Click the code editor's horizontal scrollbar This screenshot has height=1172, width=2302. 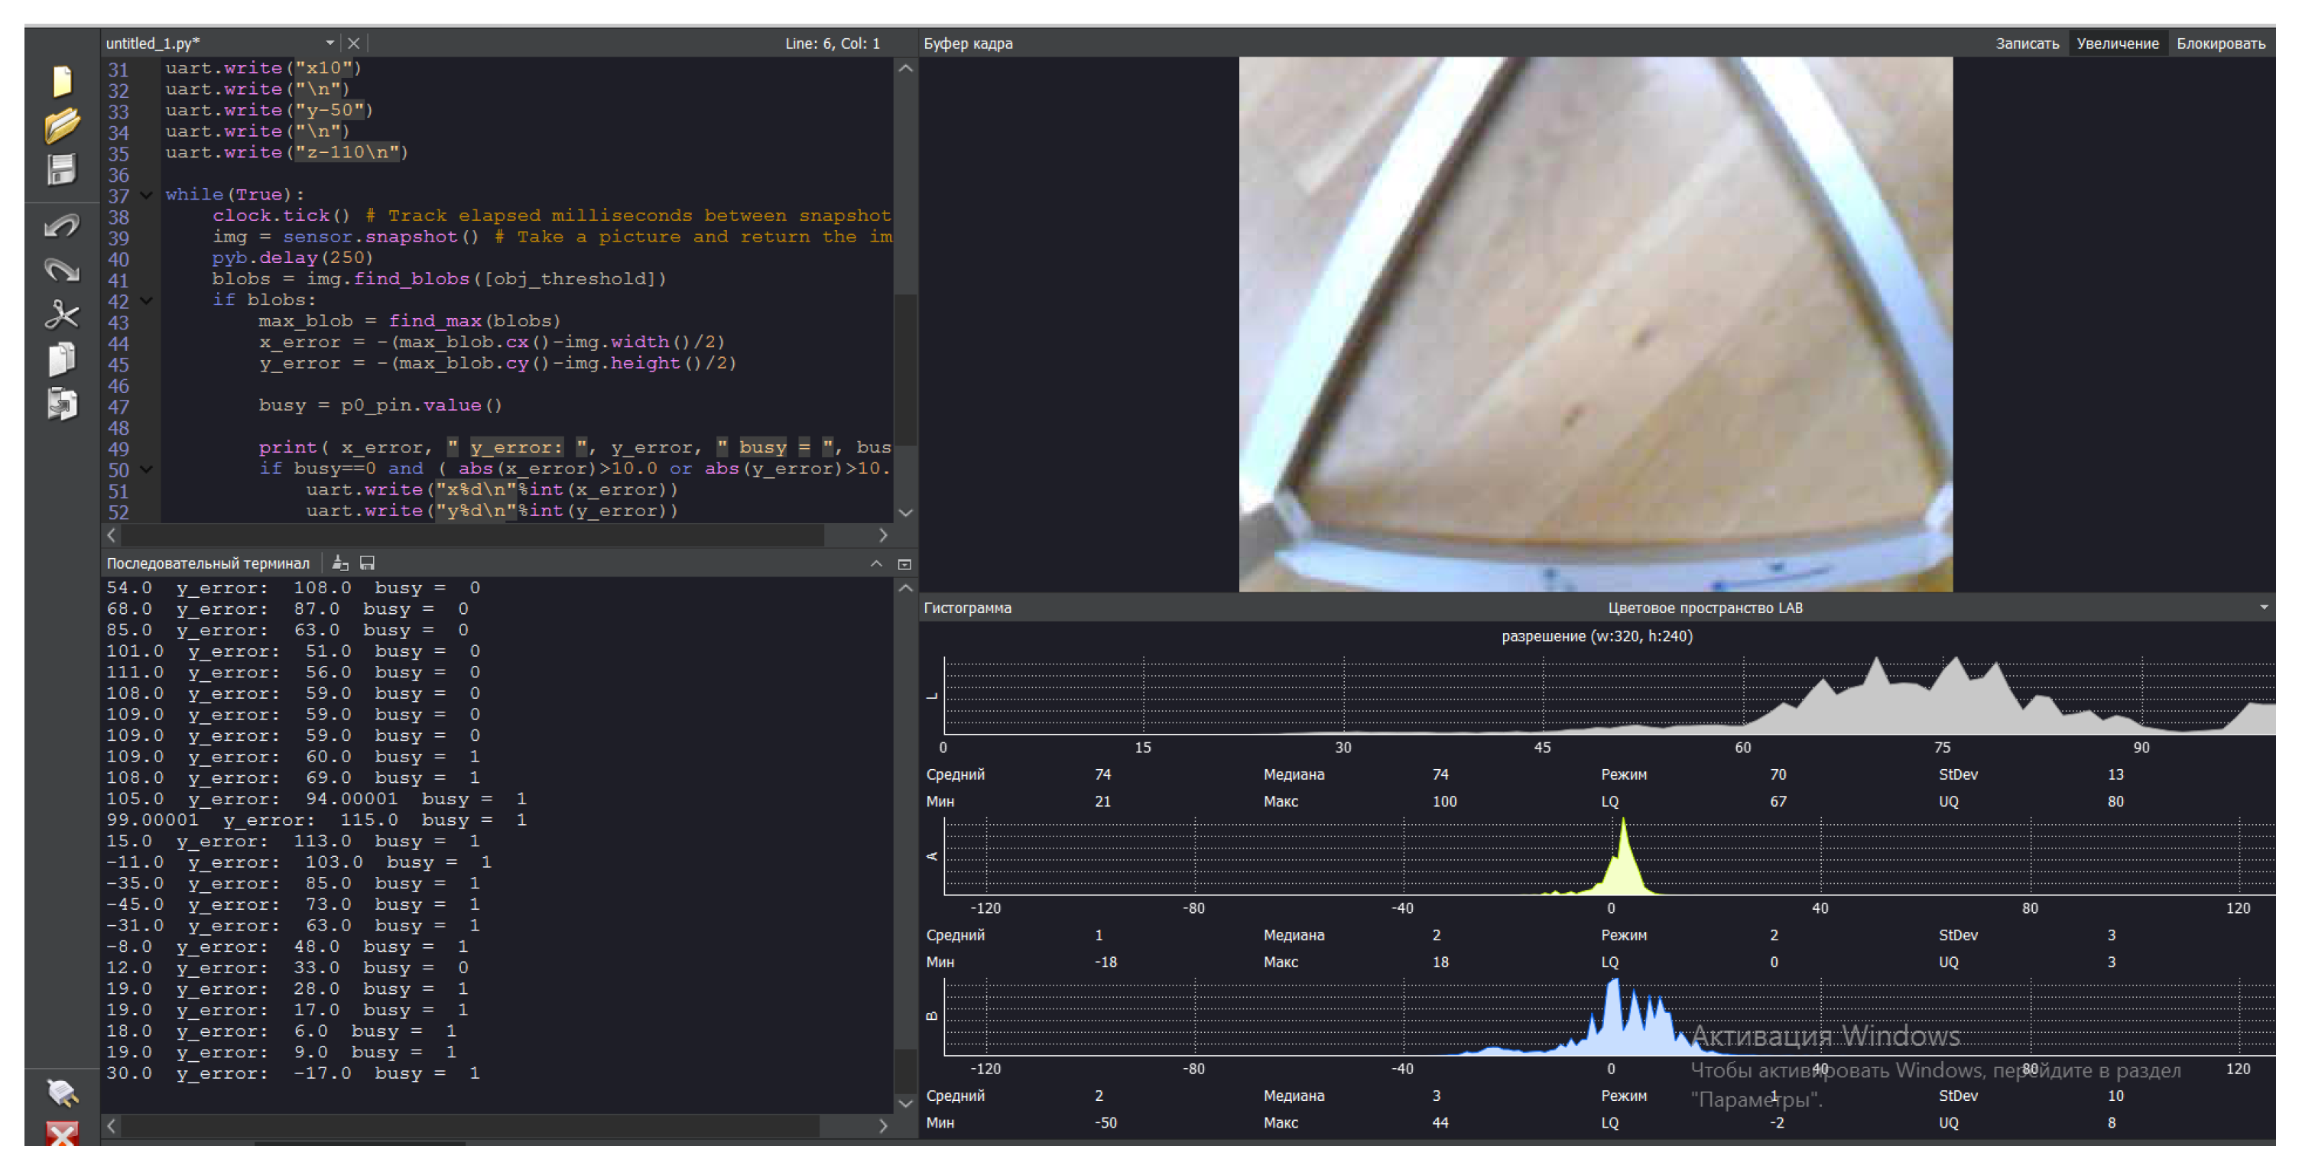click(472, 535)
